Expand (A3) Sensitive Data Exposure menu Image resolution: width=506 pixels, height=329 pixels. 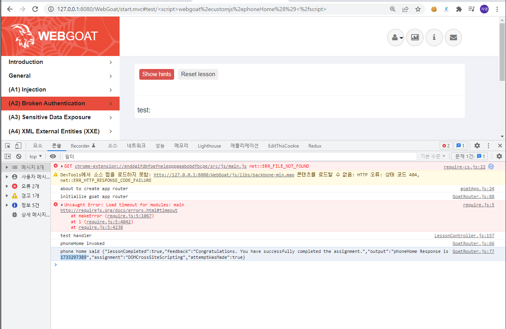[60, 117]
